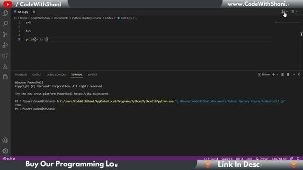Viewport: 303px width, 170px height.
Task: Switch to the DEBUG CONSOLE tab
Action: [x=56, y=75]
